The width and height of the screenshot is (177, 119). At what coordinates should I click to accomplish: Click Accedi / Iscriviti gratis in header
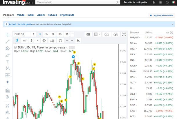pyautogui.click(x=135, y=2)
